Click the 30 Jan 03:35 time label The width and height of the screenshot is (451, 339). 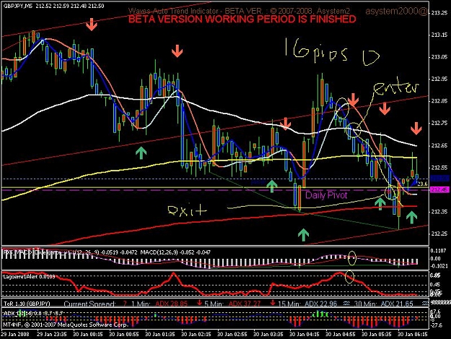(x=268, y=335)
